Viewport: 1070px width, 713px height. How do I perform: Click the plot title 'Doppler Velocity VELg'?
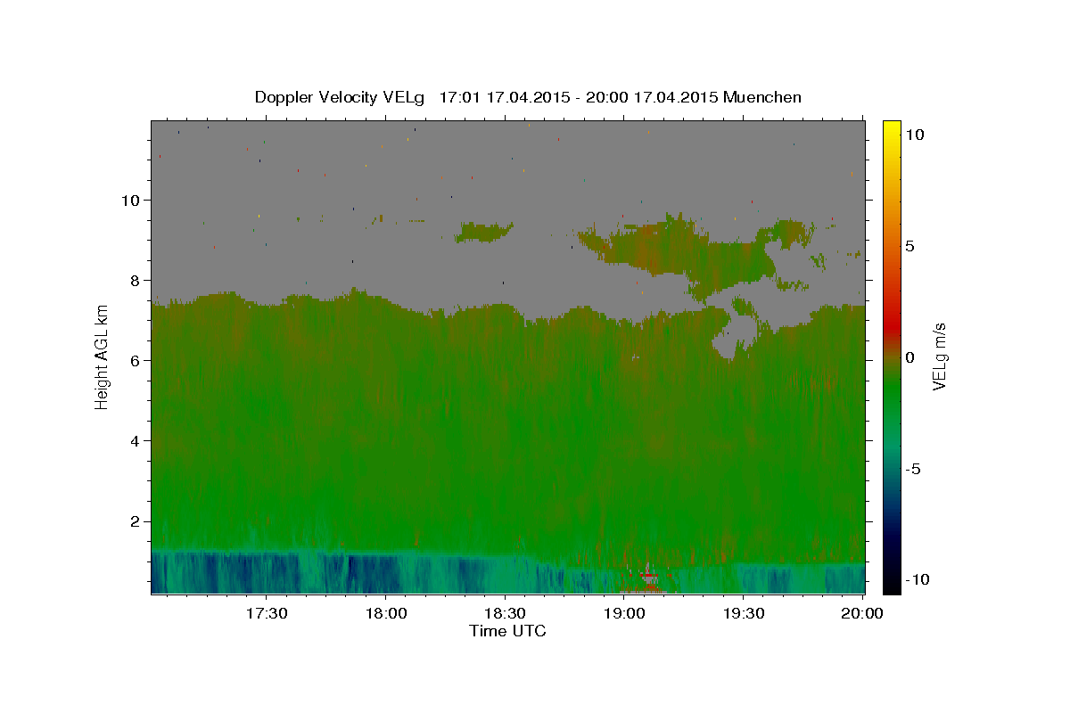pos(339,97)
